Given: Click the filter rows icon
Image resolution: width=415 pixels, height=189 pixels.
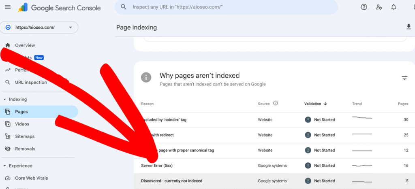Looking at the screenshot, I should [x=404, y=78].
